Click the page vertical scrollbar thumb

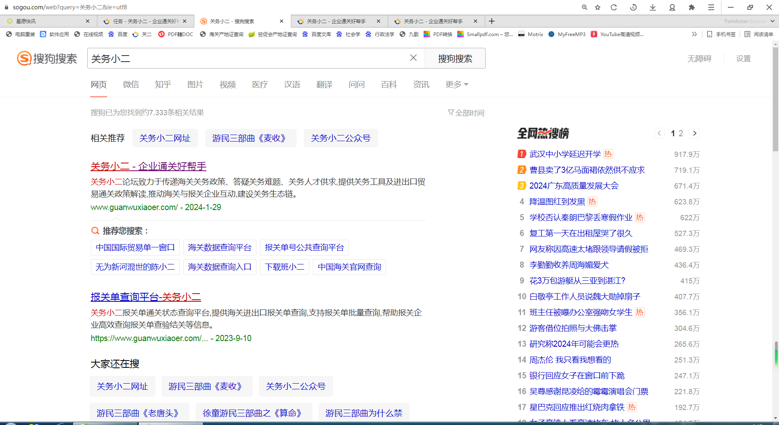(x=775, y=99)
